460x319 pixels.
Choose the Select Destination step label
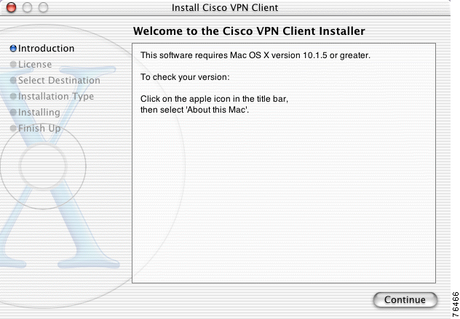[59, 81]
